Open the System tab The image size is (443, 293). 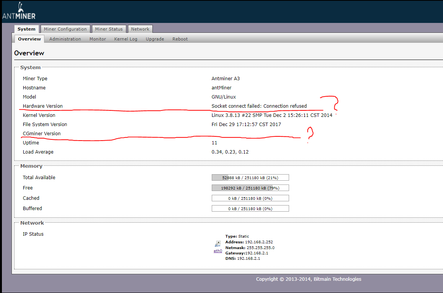pyautogui.click(x=26, y=29)
